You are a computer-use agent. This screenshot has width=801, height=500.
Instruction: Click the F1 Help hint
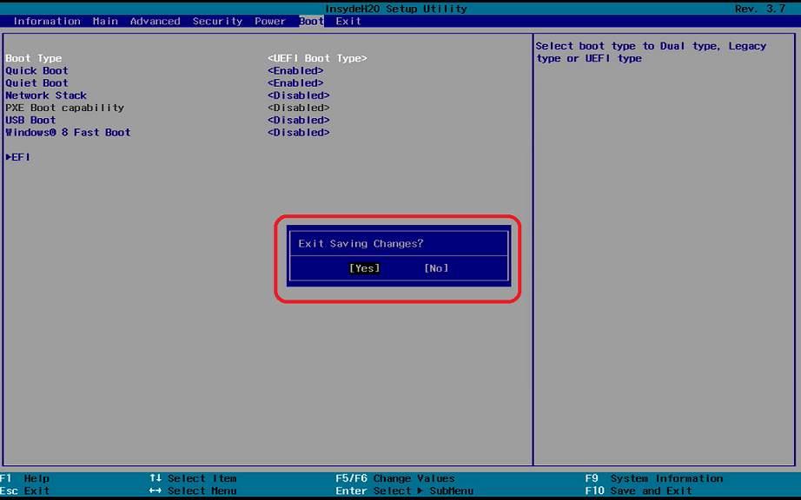click(x=25, y=478)
